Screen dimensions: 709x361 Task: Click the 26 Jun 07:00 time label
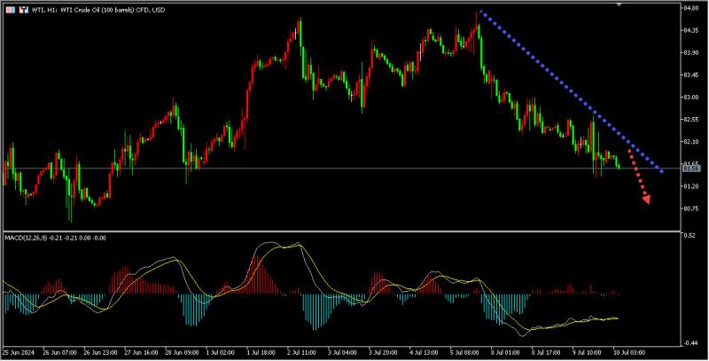(59, 352)
